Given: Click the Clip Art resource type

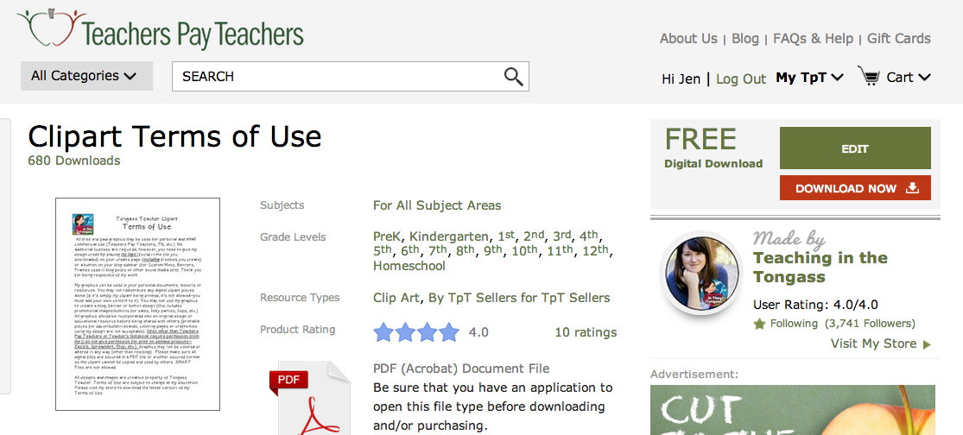Looking at the screenshot, I should click(396, 298).
